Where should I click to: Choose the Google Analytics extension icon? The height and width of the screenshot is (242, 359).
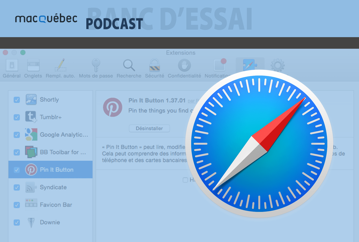tap(31, 135)
